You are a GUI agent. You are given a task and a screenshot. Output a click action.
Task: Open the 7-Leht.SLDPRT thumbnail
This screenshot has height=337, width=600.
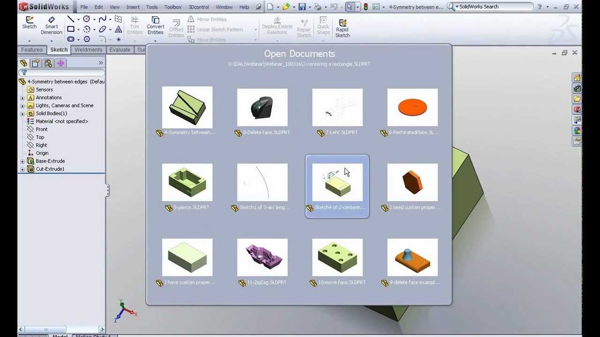(337, 107)
